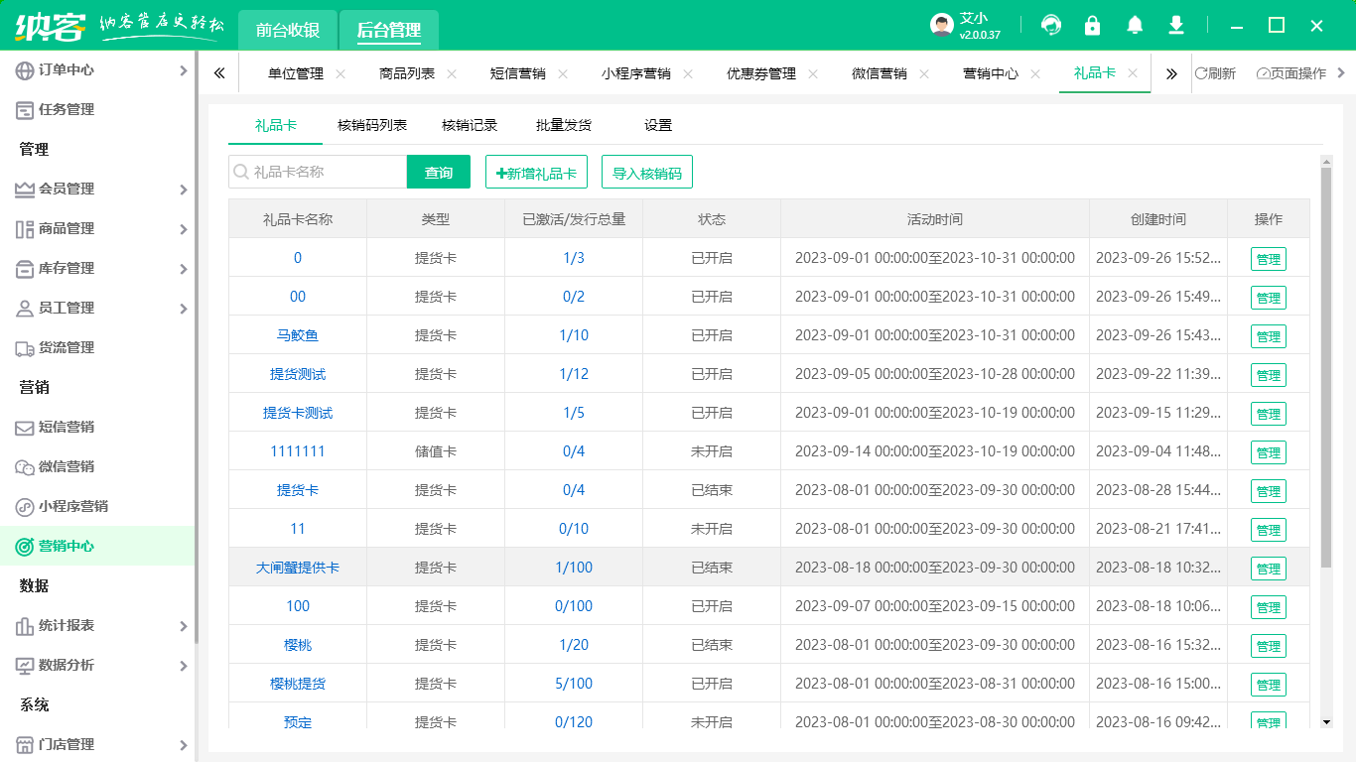1356x762 pixels.
Task: Click the customer service headset icon
Action: pos(1051,26)
